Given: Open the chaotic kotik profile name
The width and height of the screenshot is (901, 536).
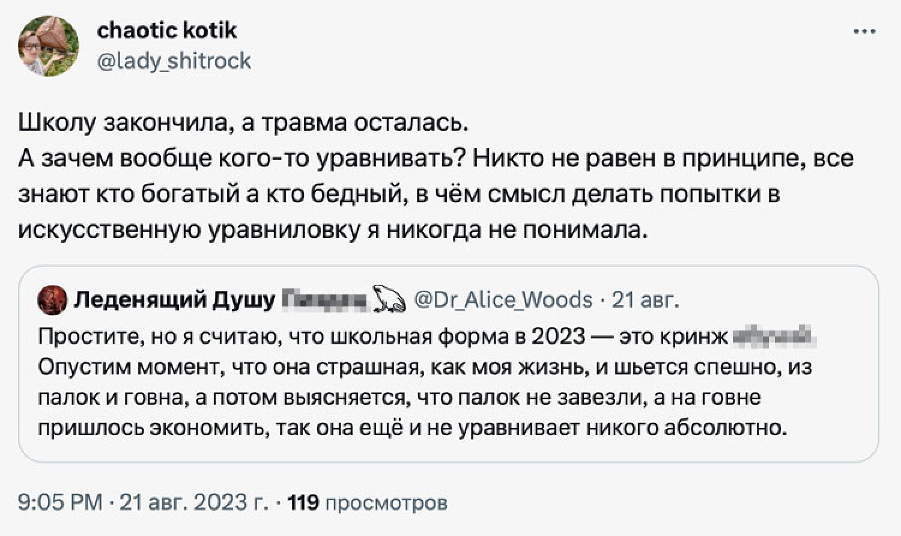Looking at the screenshot, I should pyautogui.click(x=166, y=31).
